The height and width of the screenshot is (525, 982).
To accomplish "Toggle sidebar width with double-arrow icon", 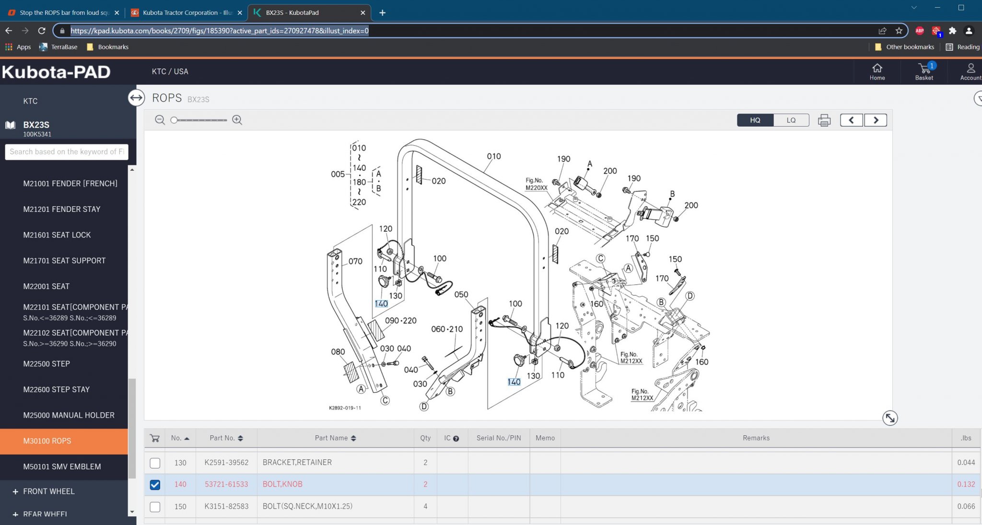I will coord(136,98).
